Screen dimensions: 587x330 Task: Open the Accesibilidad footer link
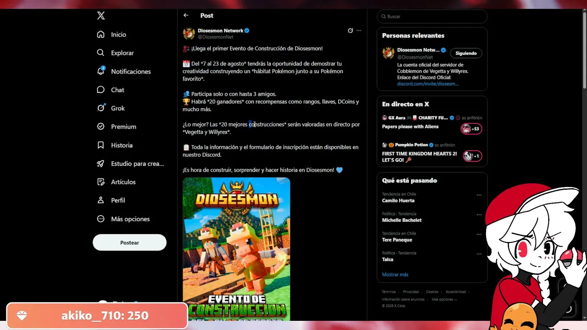tap(455, 292)
